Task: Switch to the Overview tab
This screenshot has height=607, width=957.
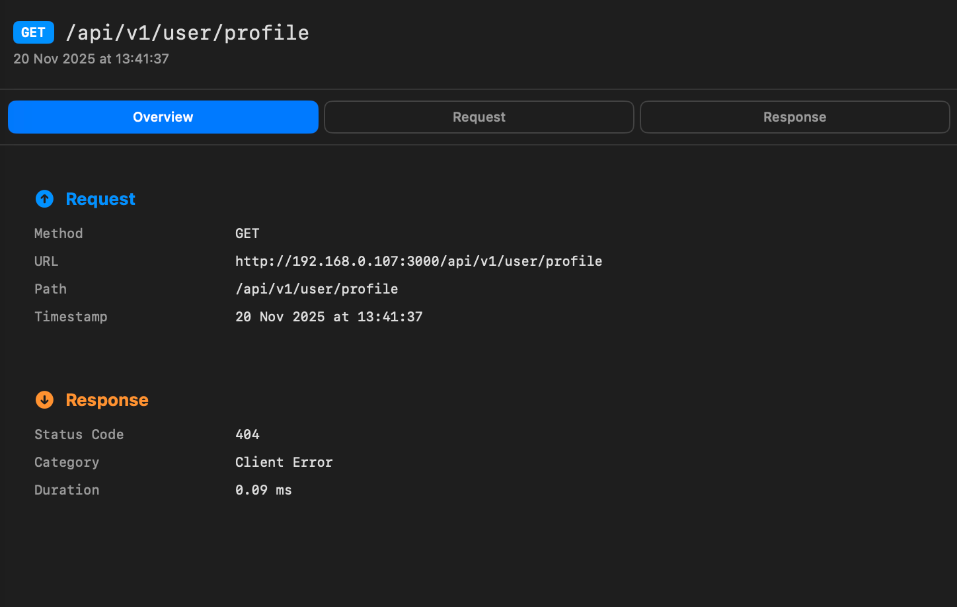Action: pos(163,117)
